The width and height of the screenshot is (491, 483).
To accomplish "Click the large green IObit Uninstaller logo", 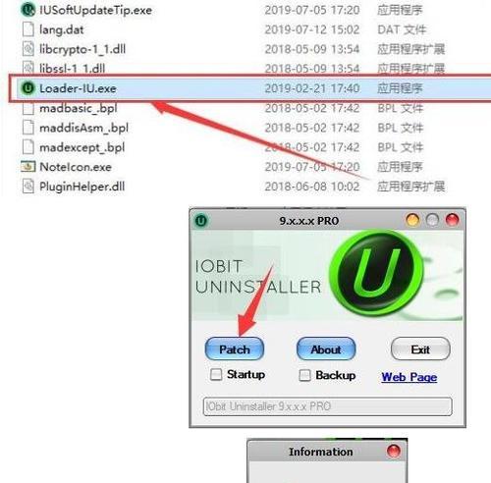I will pos(377,273).
